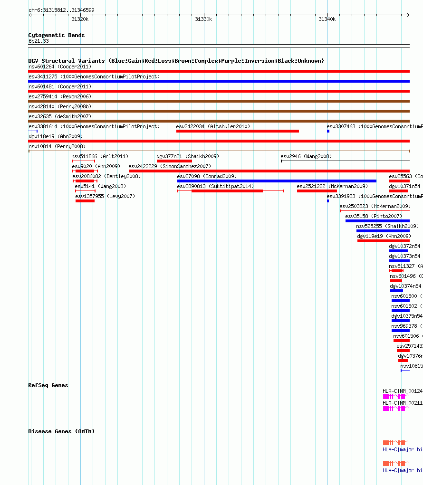Open the nsv511866 (Arlt2011) label
This screenshot has height=485, width=423.
(x=100, y=156)
